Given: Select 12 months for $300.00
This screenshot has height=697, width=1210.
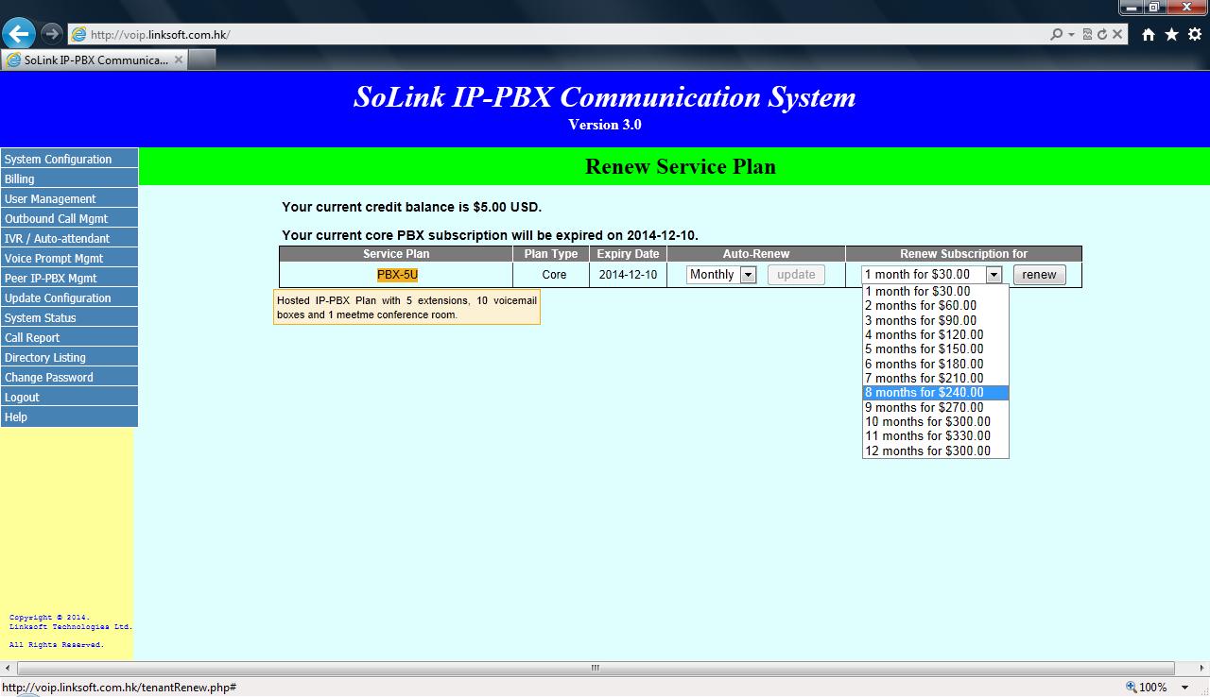Looking at the screenshot, I should 936,451.
